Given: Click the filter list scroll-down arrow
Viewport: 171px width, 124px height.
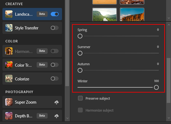Looking at the screenshot, I should (67, 118).
